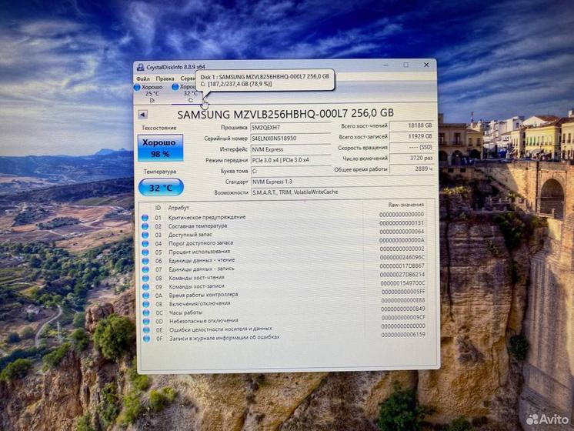Click the previous disk arrow button
The image size is (574, 431).
(143, 115)
